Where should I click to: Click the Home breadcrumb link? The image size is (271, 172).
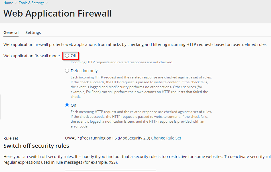pos(8,3)
